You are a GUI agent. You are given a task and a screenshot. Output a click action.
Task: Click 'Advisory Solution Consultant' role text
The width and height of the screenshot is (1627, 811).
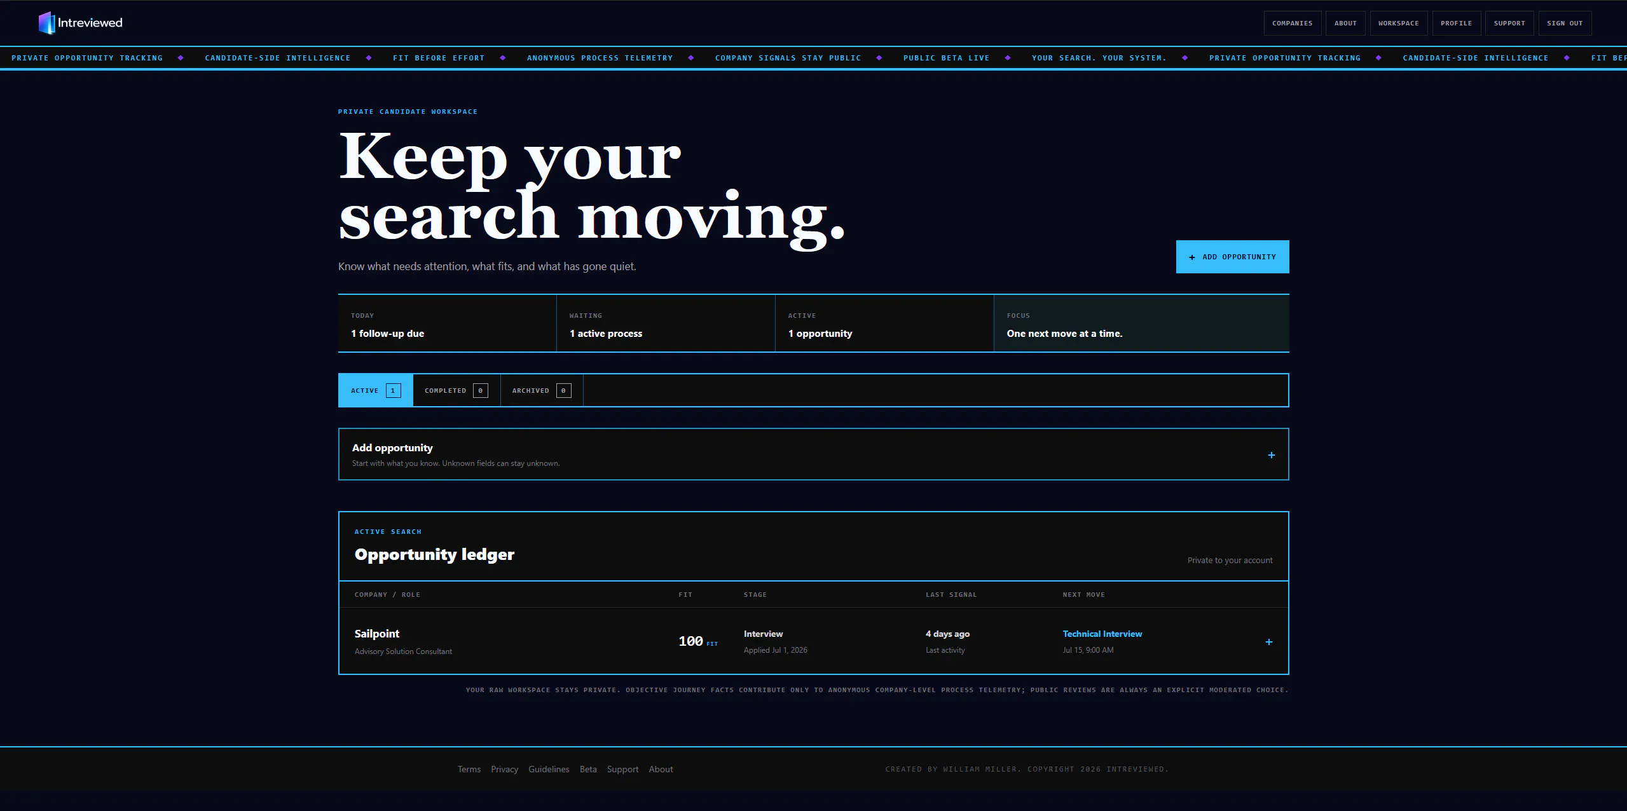[x=403, y=651]
